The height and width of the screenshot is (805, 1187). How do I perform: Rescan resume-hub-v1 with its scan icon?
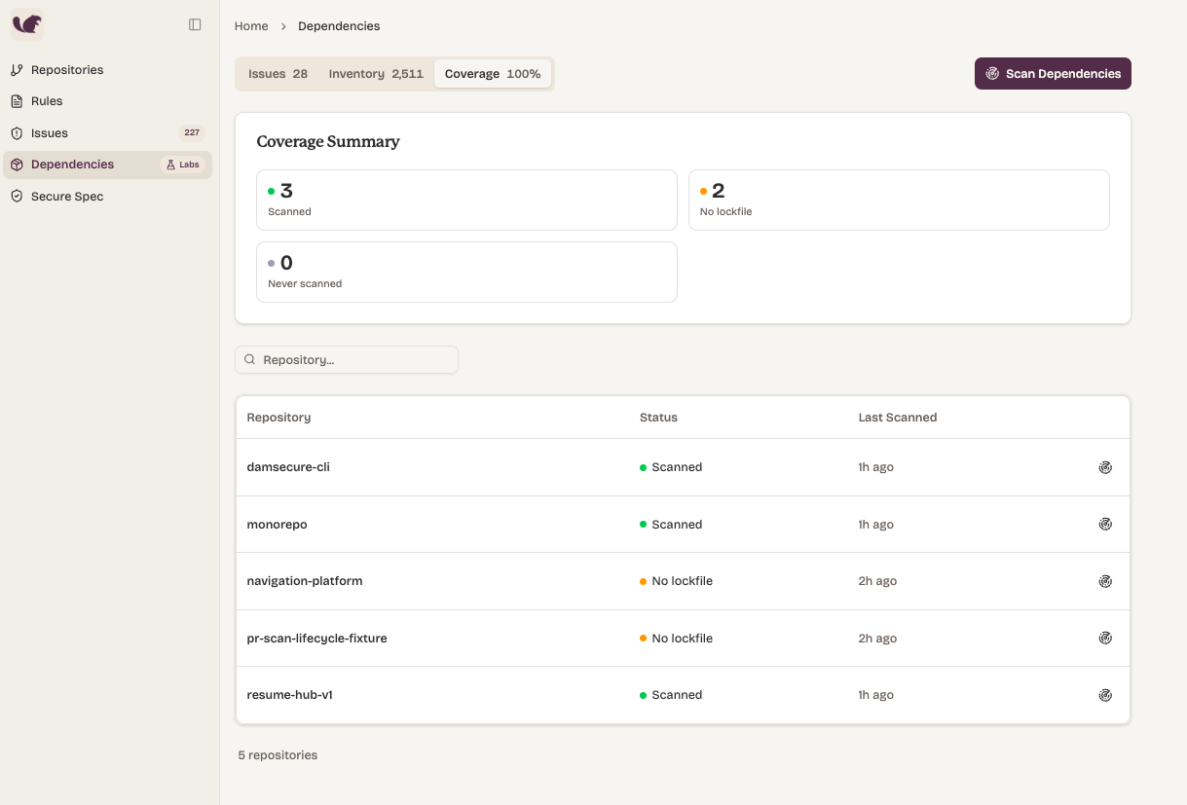pyautogui.click(x=1105, y=695)
